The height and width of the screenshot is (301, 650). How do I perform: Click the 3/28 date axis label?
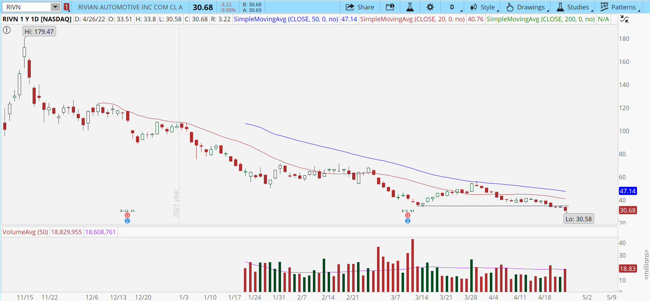(471, 297)
